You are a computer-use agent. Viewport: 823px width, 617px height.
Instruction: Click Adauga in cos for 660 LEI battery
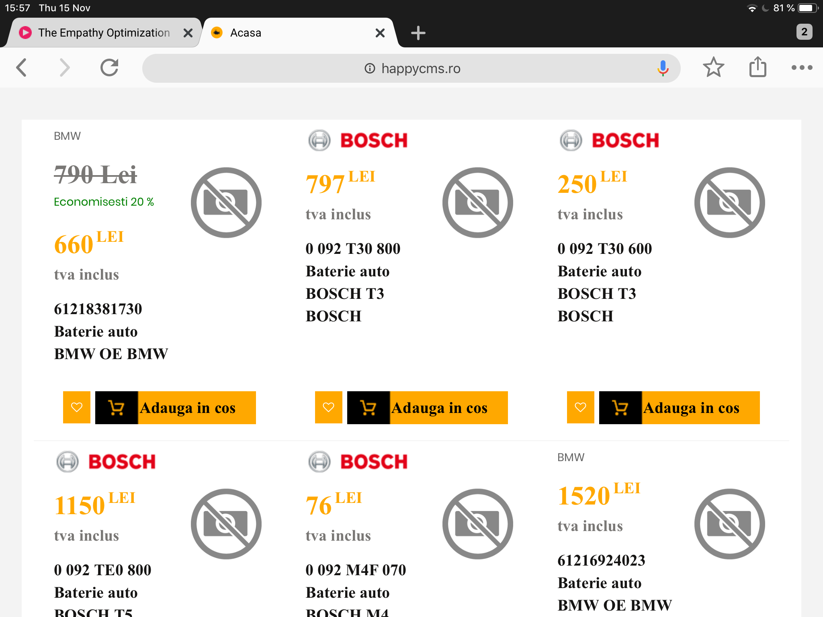(x=176, y=407)
